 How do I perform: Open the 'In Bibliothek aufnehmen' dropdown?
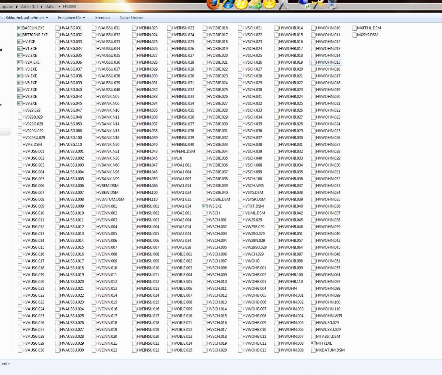click(25, 18)
